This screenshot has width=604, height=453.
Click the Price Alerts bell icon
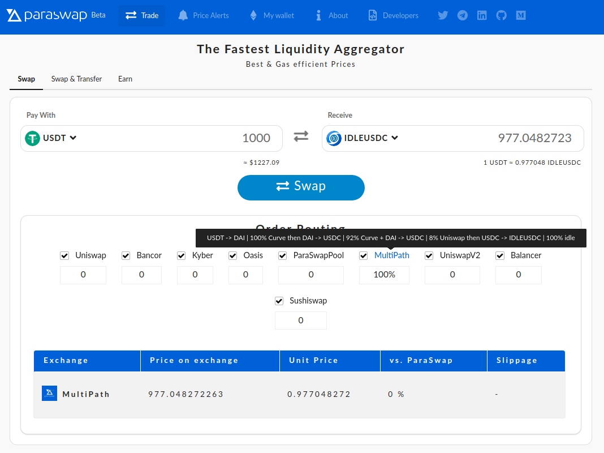[183, 15]
